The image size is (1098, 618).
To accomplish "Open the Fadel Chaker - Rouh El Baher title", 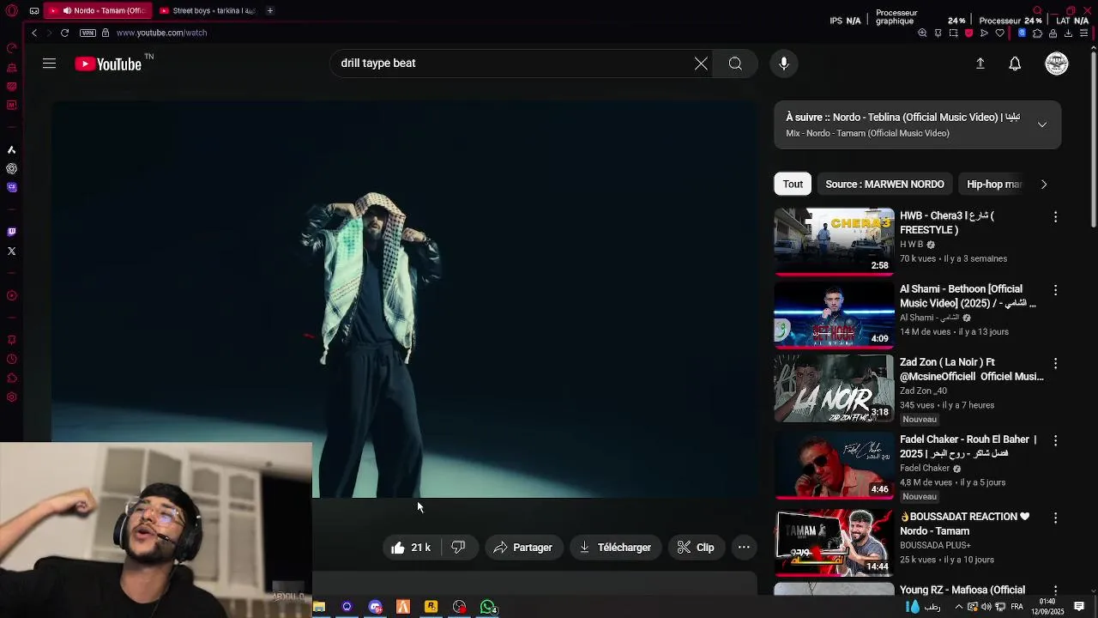I will coord(968,446).
